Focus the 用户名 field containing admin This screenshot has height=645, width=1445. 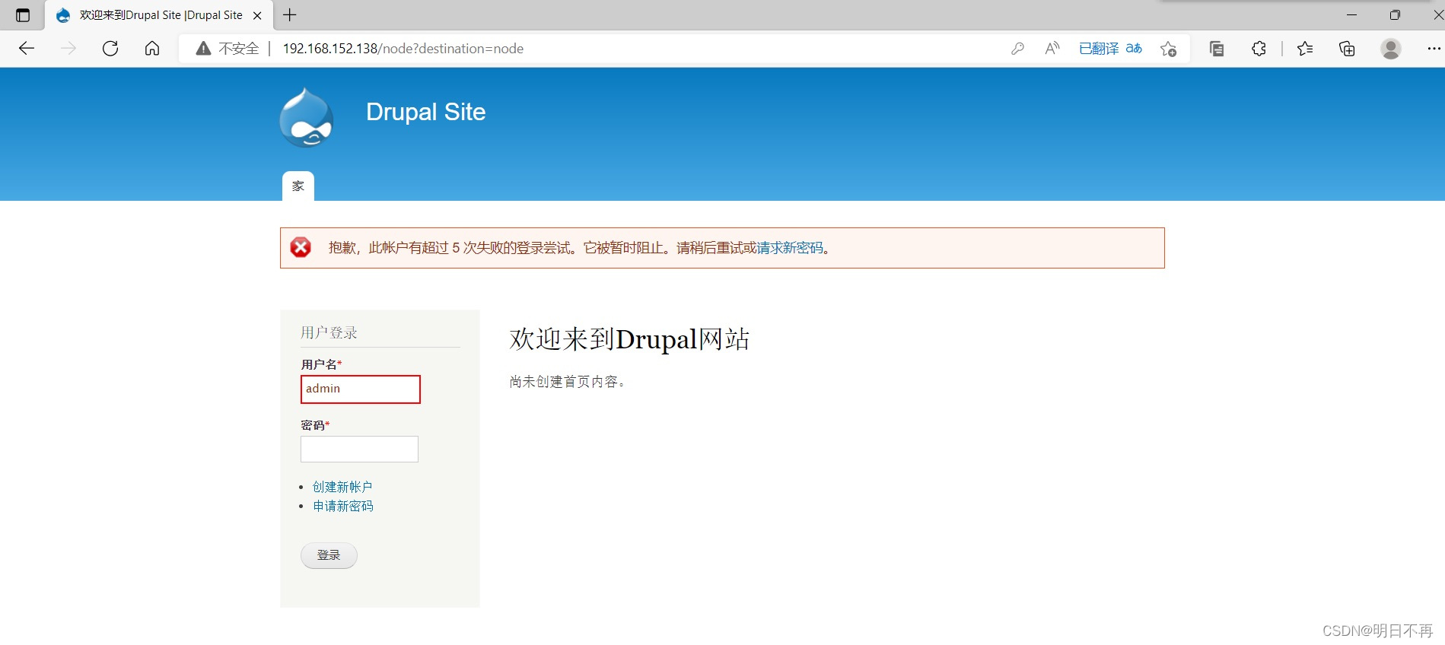coord(361,389)
